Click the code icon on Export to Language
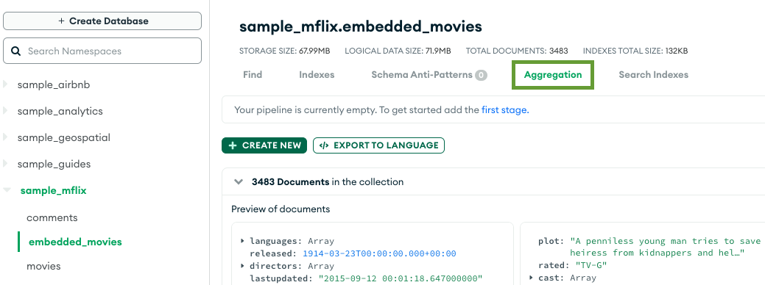 [x=324, y=145]
